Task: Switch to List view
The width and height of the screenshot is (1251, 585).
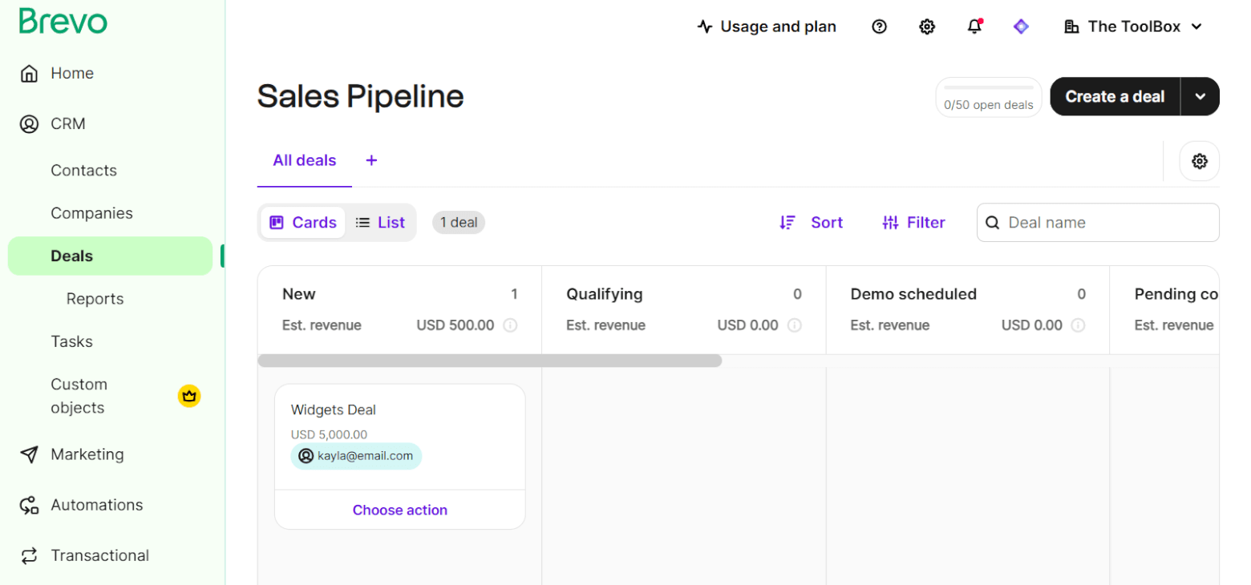Action: 381,223
